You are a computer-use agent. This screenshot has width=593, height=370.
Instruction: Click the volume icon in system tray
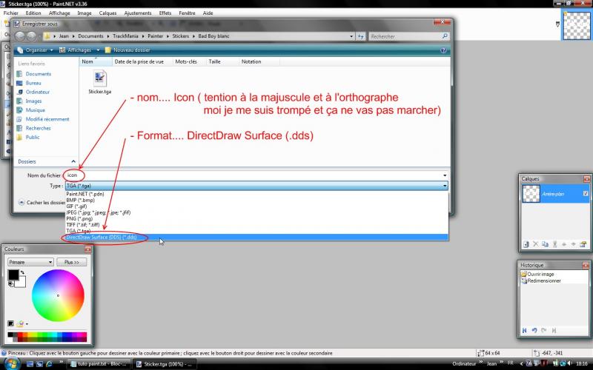569,363
